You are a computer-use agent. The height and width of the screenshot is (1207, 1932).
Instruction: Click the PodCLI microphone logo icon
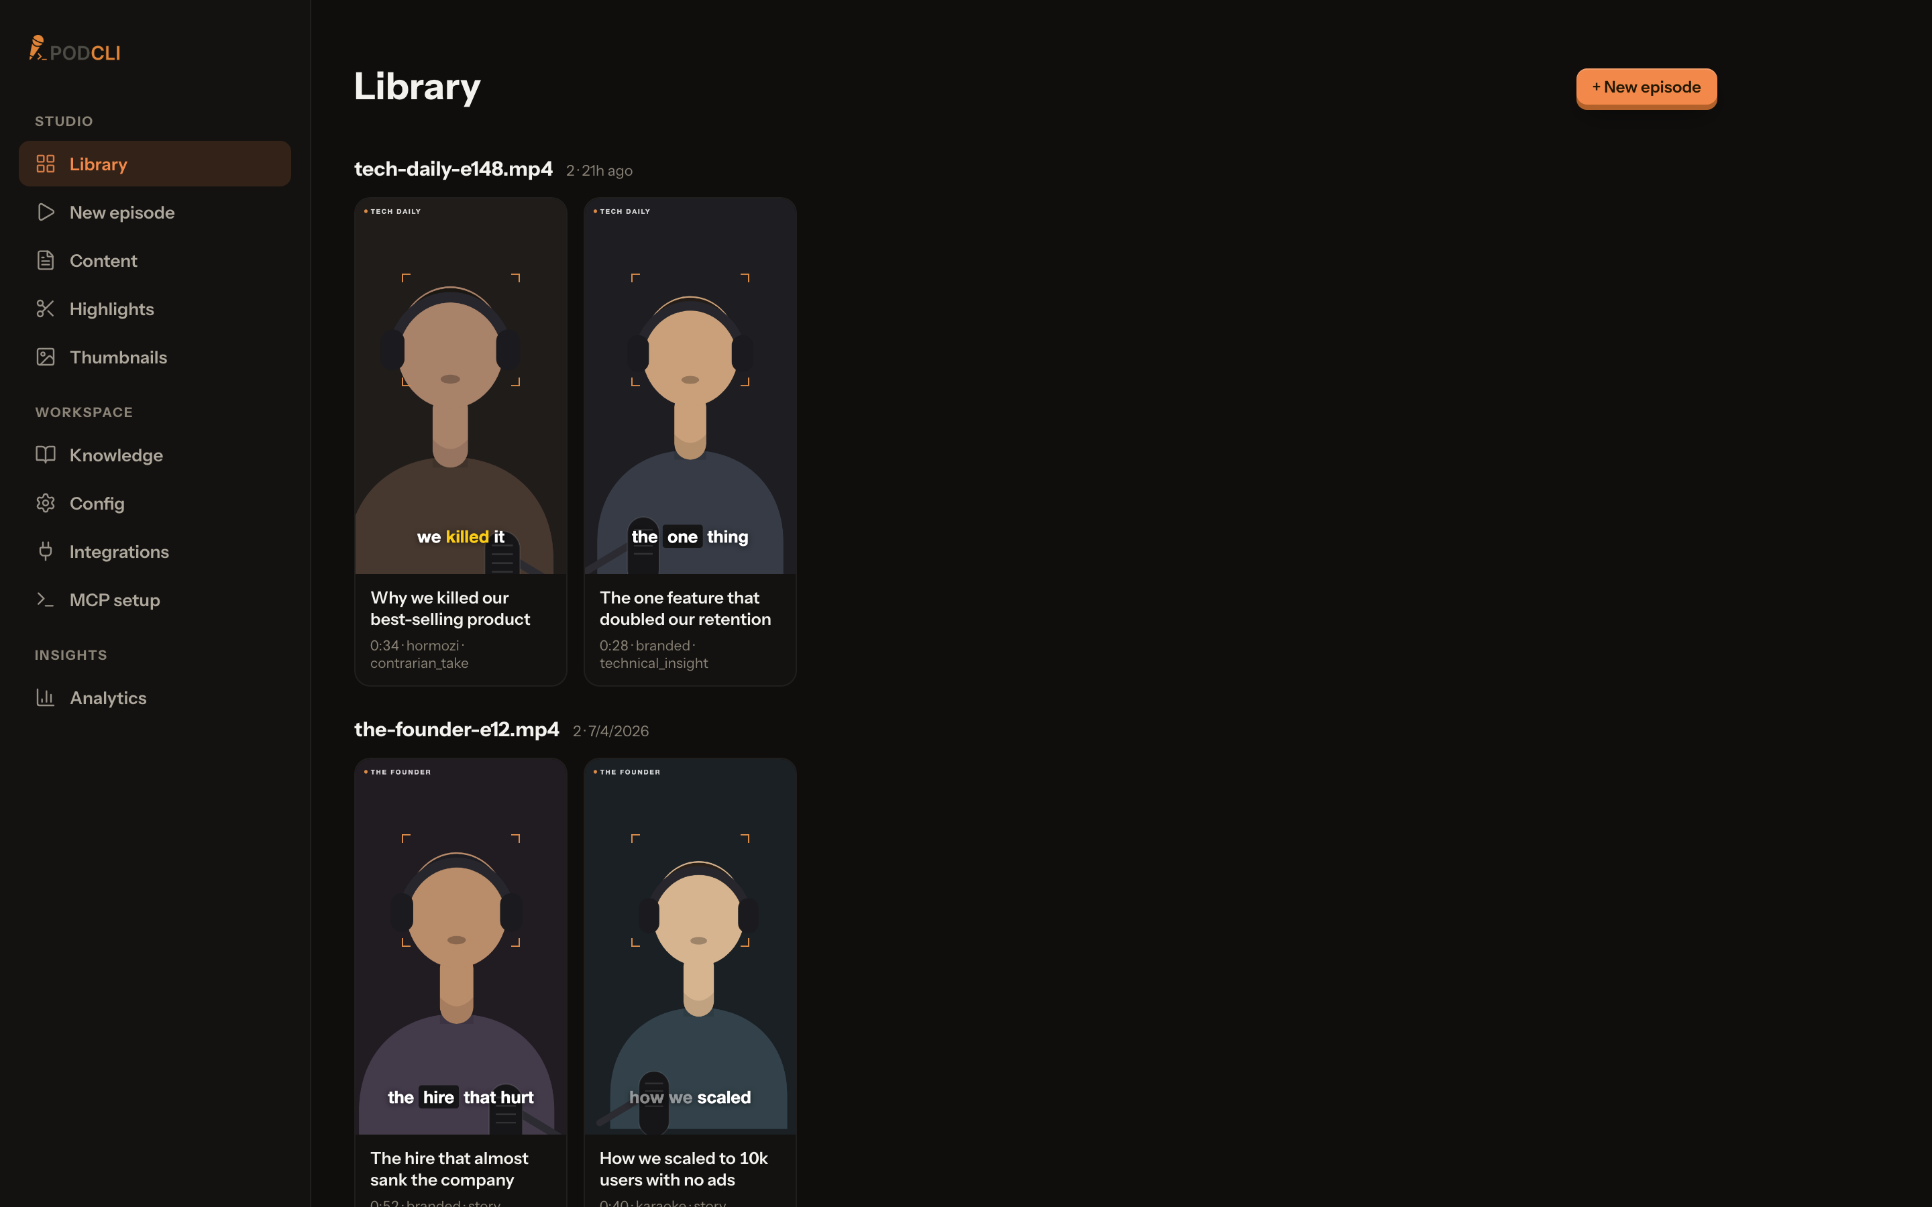[x=38, y=48]
